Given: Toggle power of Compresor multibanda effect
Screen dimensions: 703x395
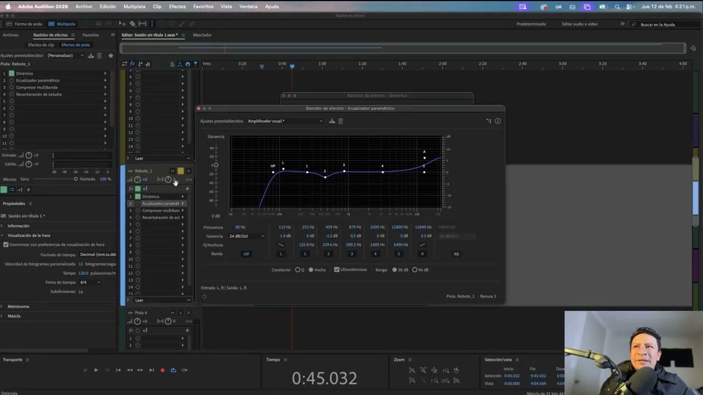Looking at the screenshot, I should click(12, 87).
